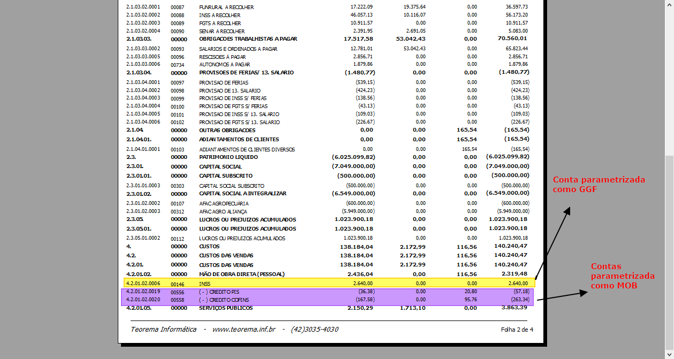
Task: Click the (42)3035-4030 phone number
Action: (315, 330)
